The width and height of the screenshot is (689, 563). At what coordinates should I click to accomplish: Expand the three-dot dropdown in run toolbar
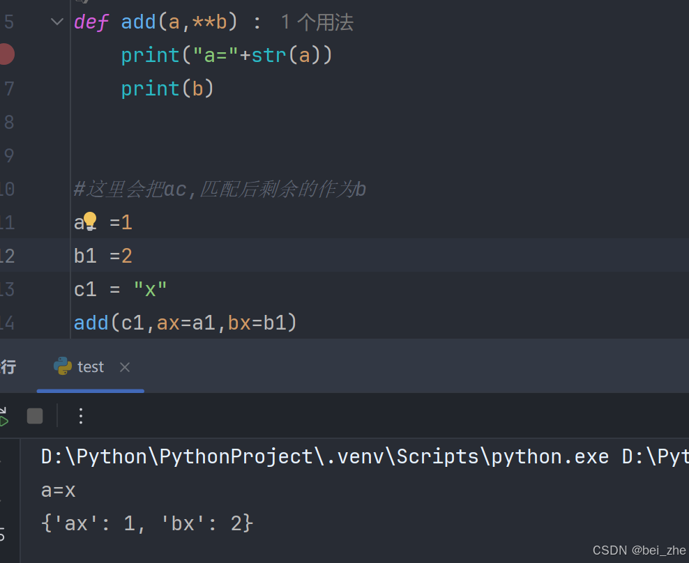point(81,415)
